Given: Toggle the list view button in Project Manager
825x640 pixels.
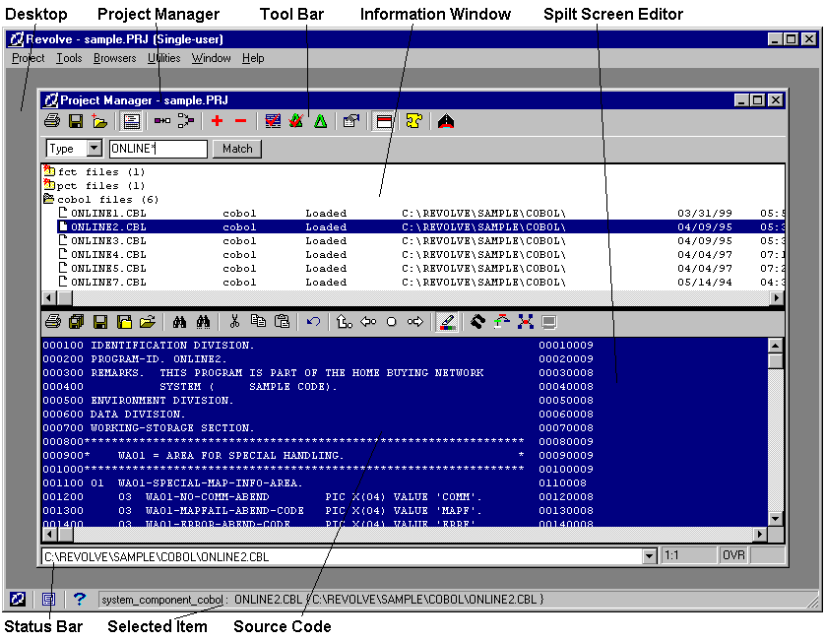Looking at the screenshot, I should pyautogui.click(x=131, y=121).
